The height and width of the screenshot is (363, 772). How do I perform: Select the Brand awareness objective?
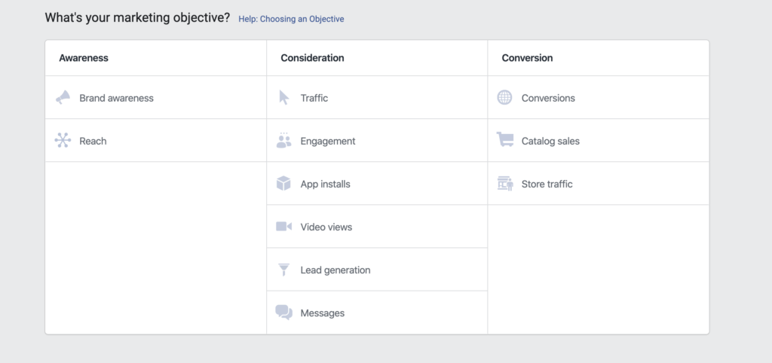point(116,98)
